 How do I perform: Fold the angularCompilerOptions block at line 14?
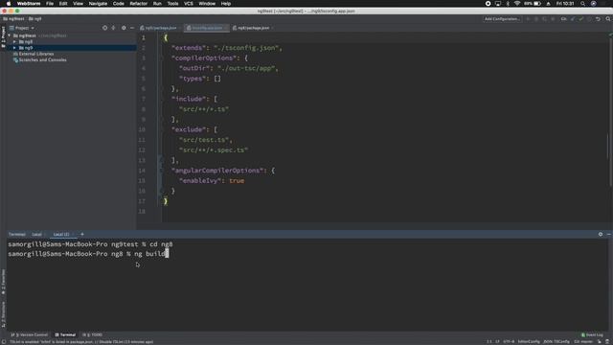point(161,171)
